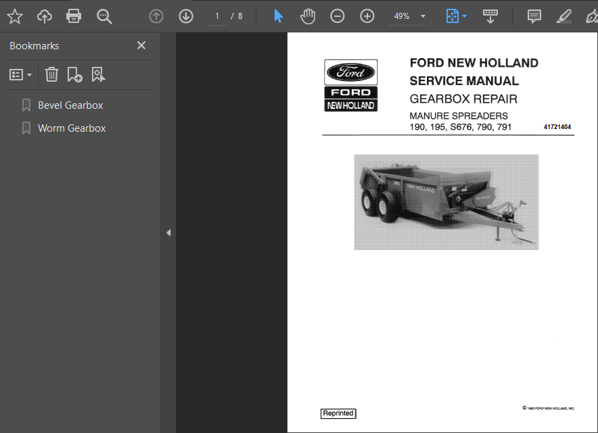Viewport: 598px width, 433px height.
Task: Click the page number input field
Action: (x=217, y=16)
